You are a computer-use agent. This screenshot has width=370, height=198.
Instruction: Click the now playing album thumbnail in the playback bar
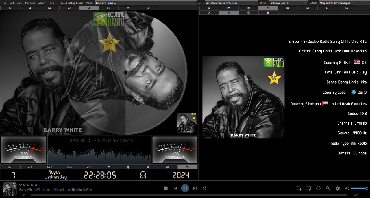(x=10, y=189)
